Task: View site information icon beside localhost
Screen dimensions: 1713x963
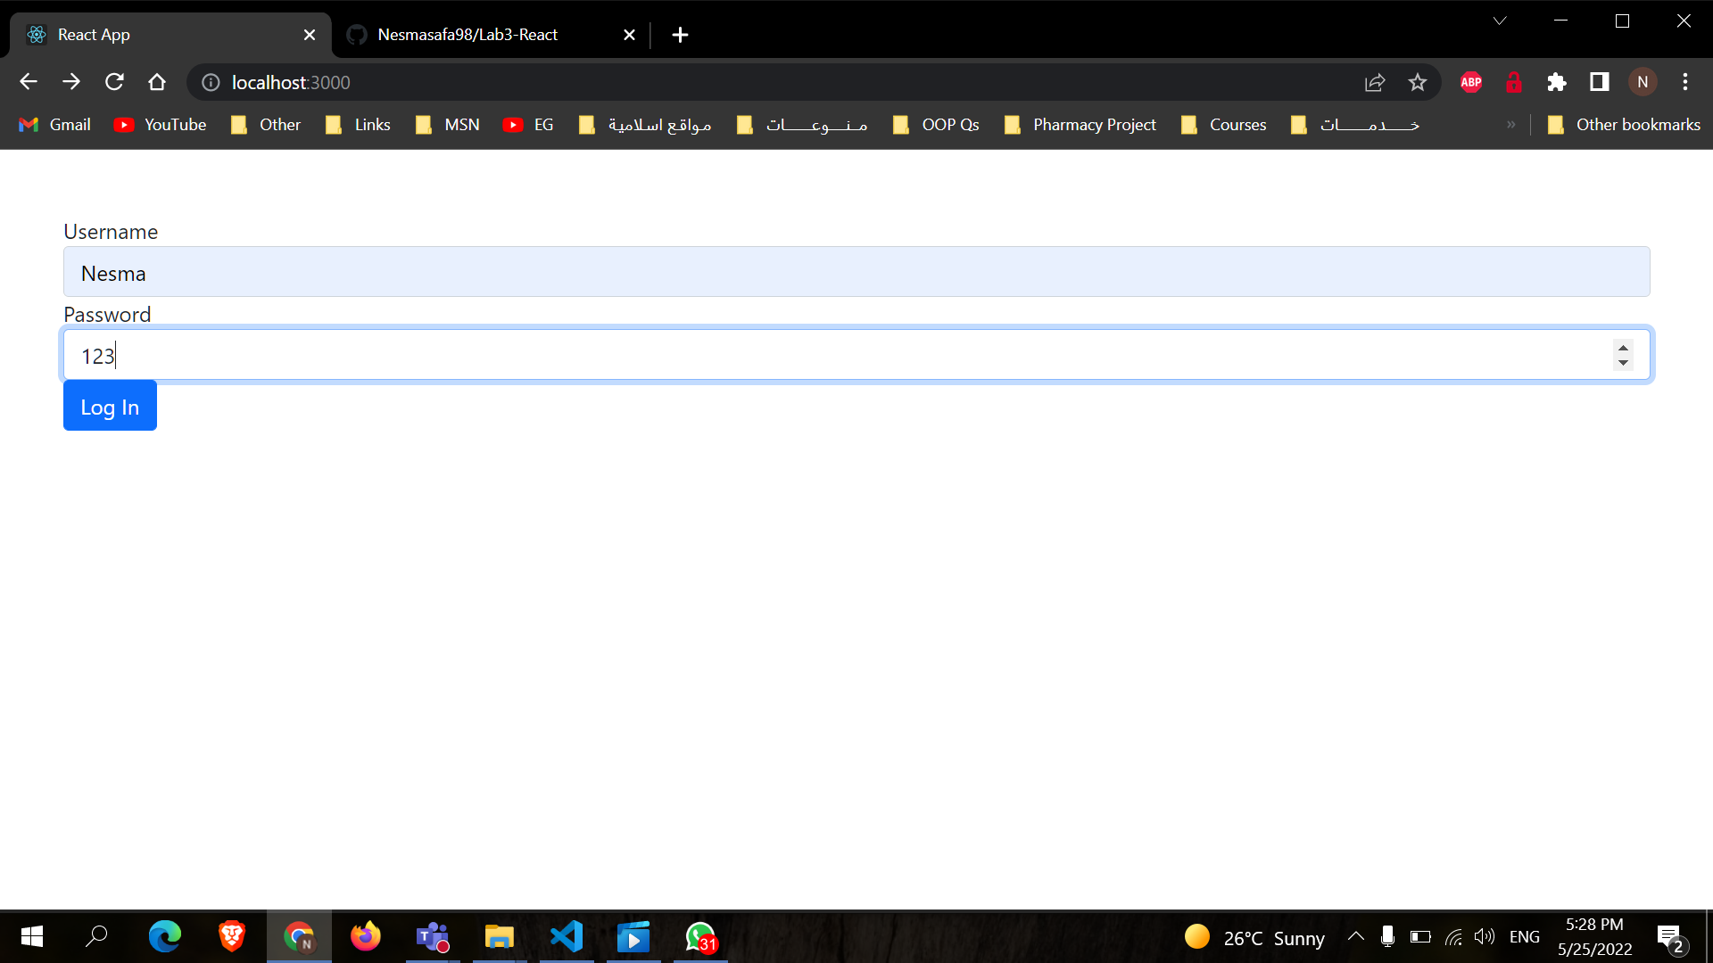Action: [211, 82]
